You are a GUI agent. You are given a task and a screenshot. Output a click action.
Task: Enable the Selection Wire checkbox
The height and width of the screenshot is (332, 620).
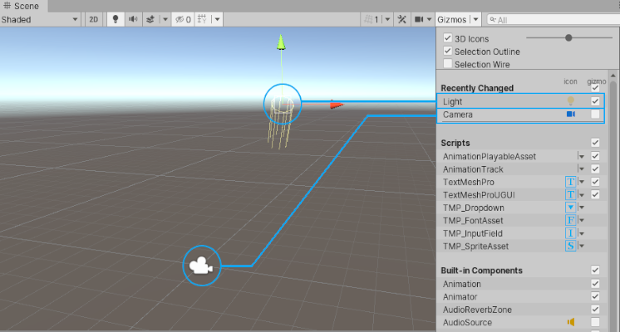[x=448, y=64]
